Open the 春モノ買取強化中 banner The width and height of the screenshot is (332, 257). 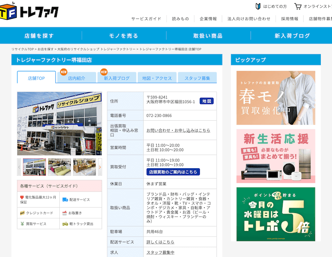point(275,98)
